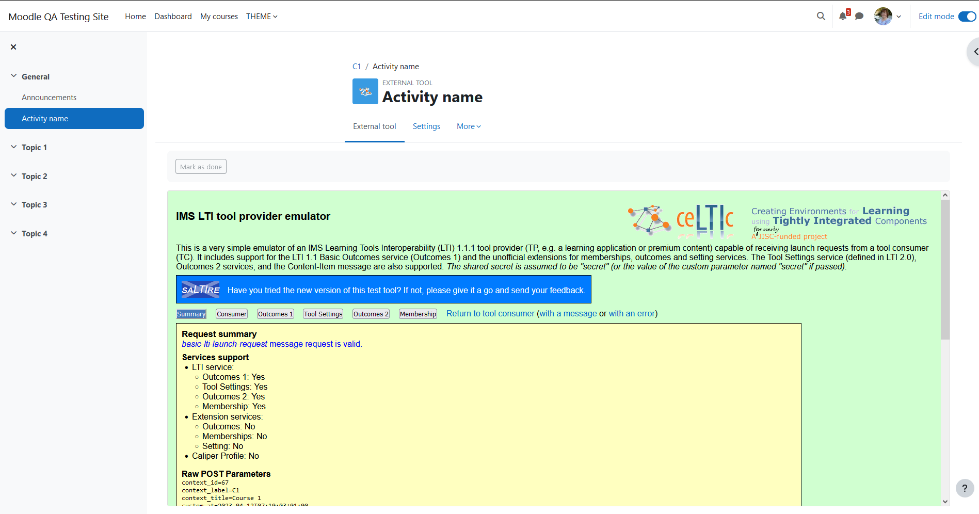Viewport: 979px width, 514px height.
Task: Close the course index drawer
Action: tap(13, 47)
